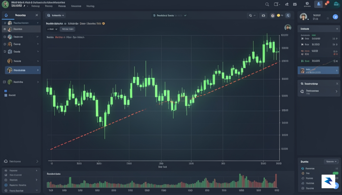Open the center tab dropdown with the checkmark
This screenshot has height=195, width=342.
pos(170,15)
